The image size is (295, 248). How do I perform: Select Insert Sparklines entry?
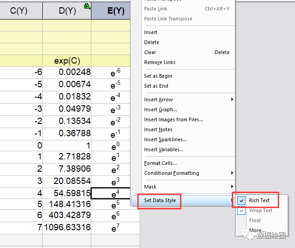point(188,139)
